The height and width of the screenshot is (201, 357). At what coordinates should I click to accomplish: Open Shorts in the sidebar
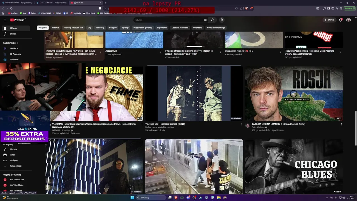(16, 34)
